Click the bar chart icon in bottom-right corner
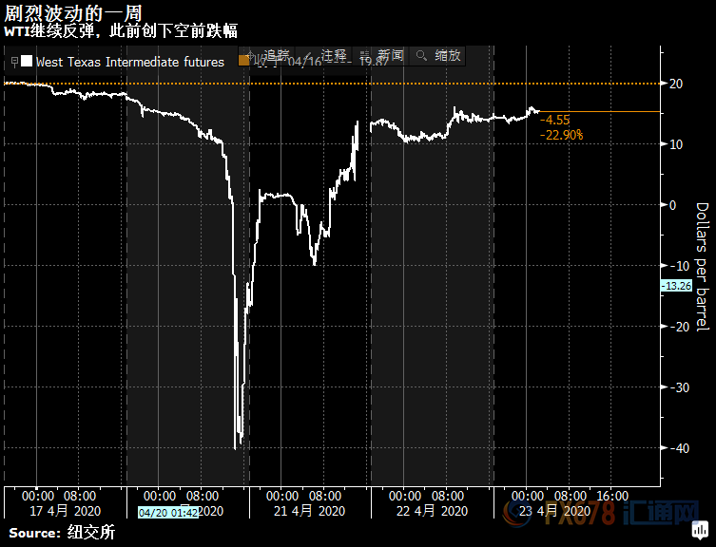Image resolution: width=716 pixels, height=547 pixels. [700, 530]
